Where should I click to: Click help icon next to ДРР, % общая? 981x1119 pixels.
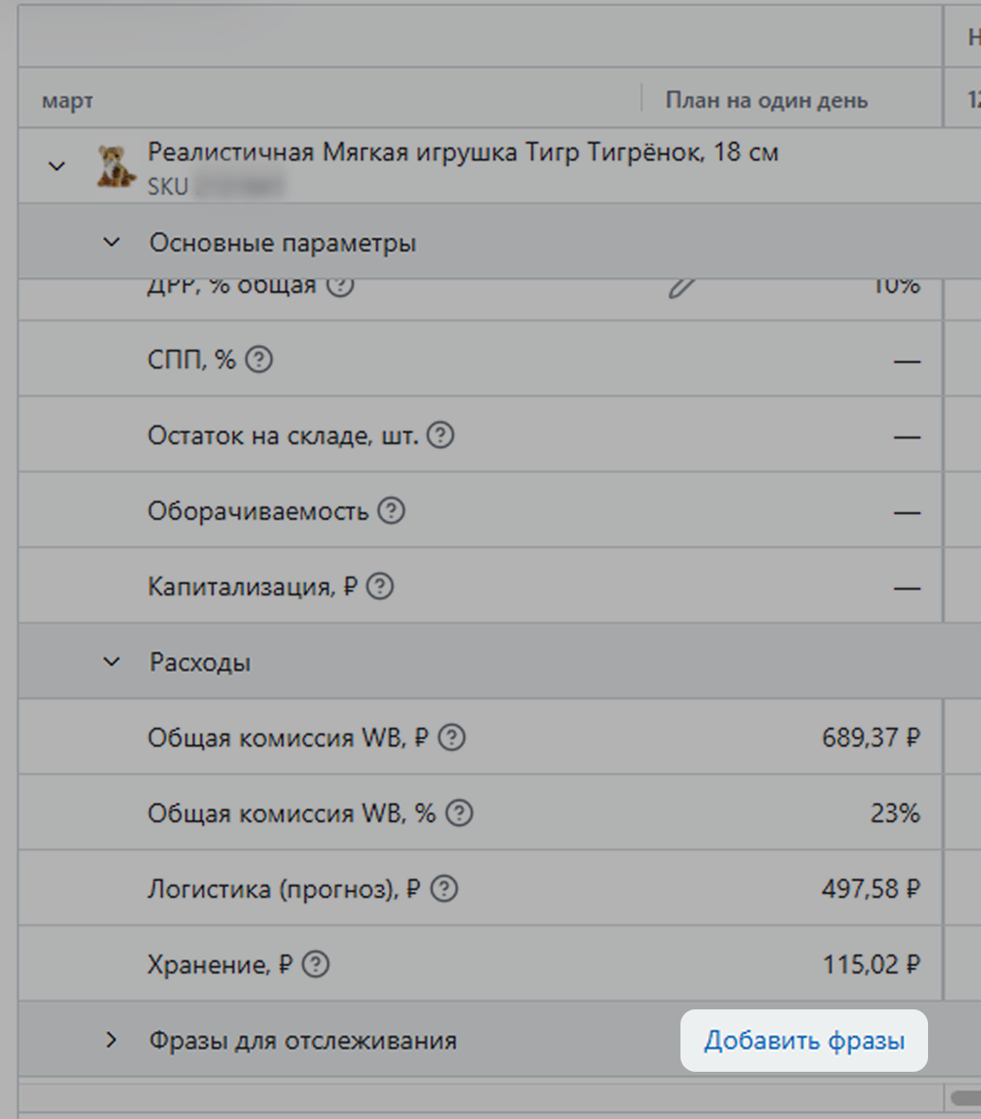(x=340, y=285)
